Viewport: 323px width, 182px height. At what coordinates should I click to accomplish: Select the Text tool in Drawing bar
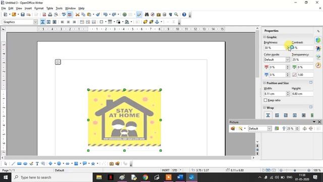37,164
